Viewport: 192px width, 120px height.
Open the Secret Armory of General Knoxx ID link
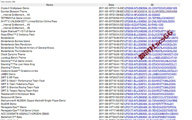point(151,48)
